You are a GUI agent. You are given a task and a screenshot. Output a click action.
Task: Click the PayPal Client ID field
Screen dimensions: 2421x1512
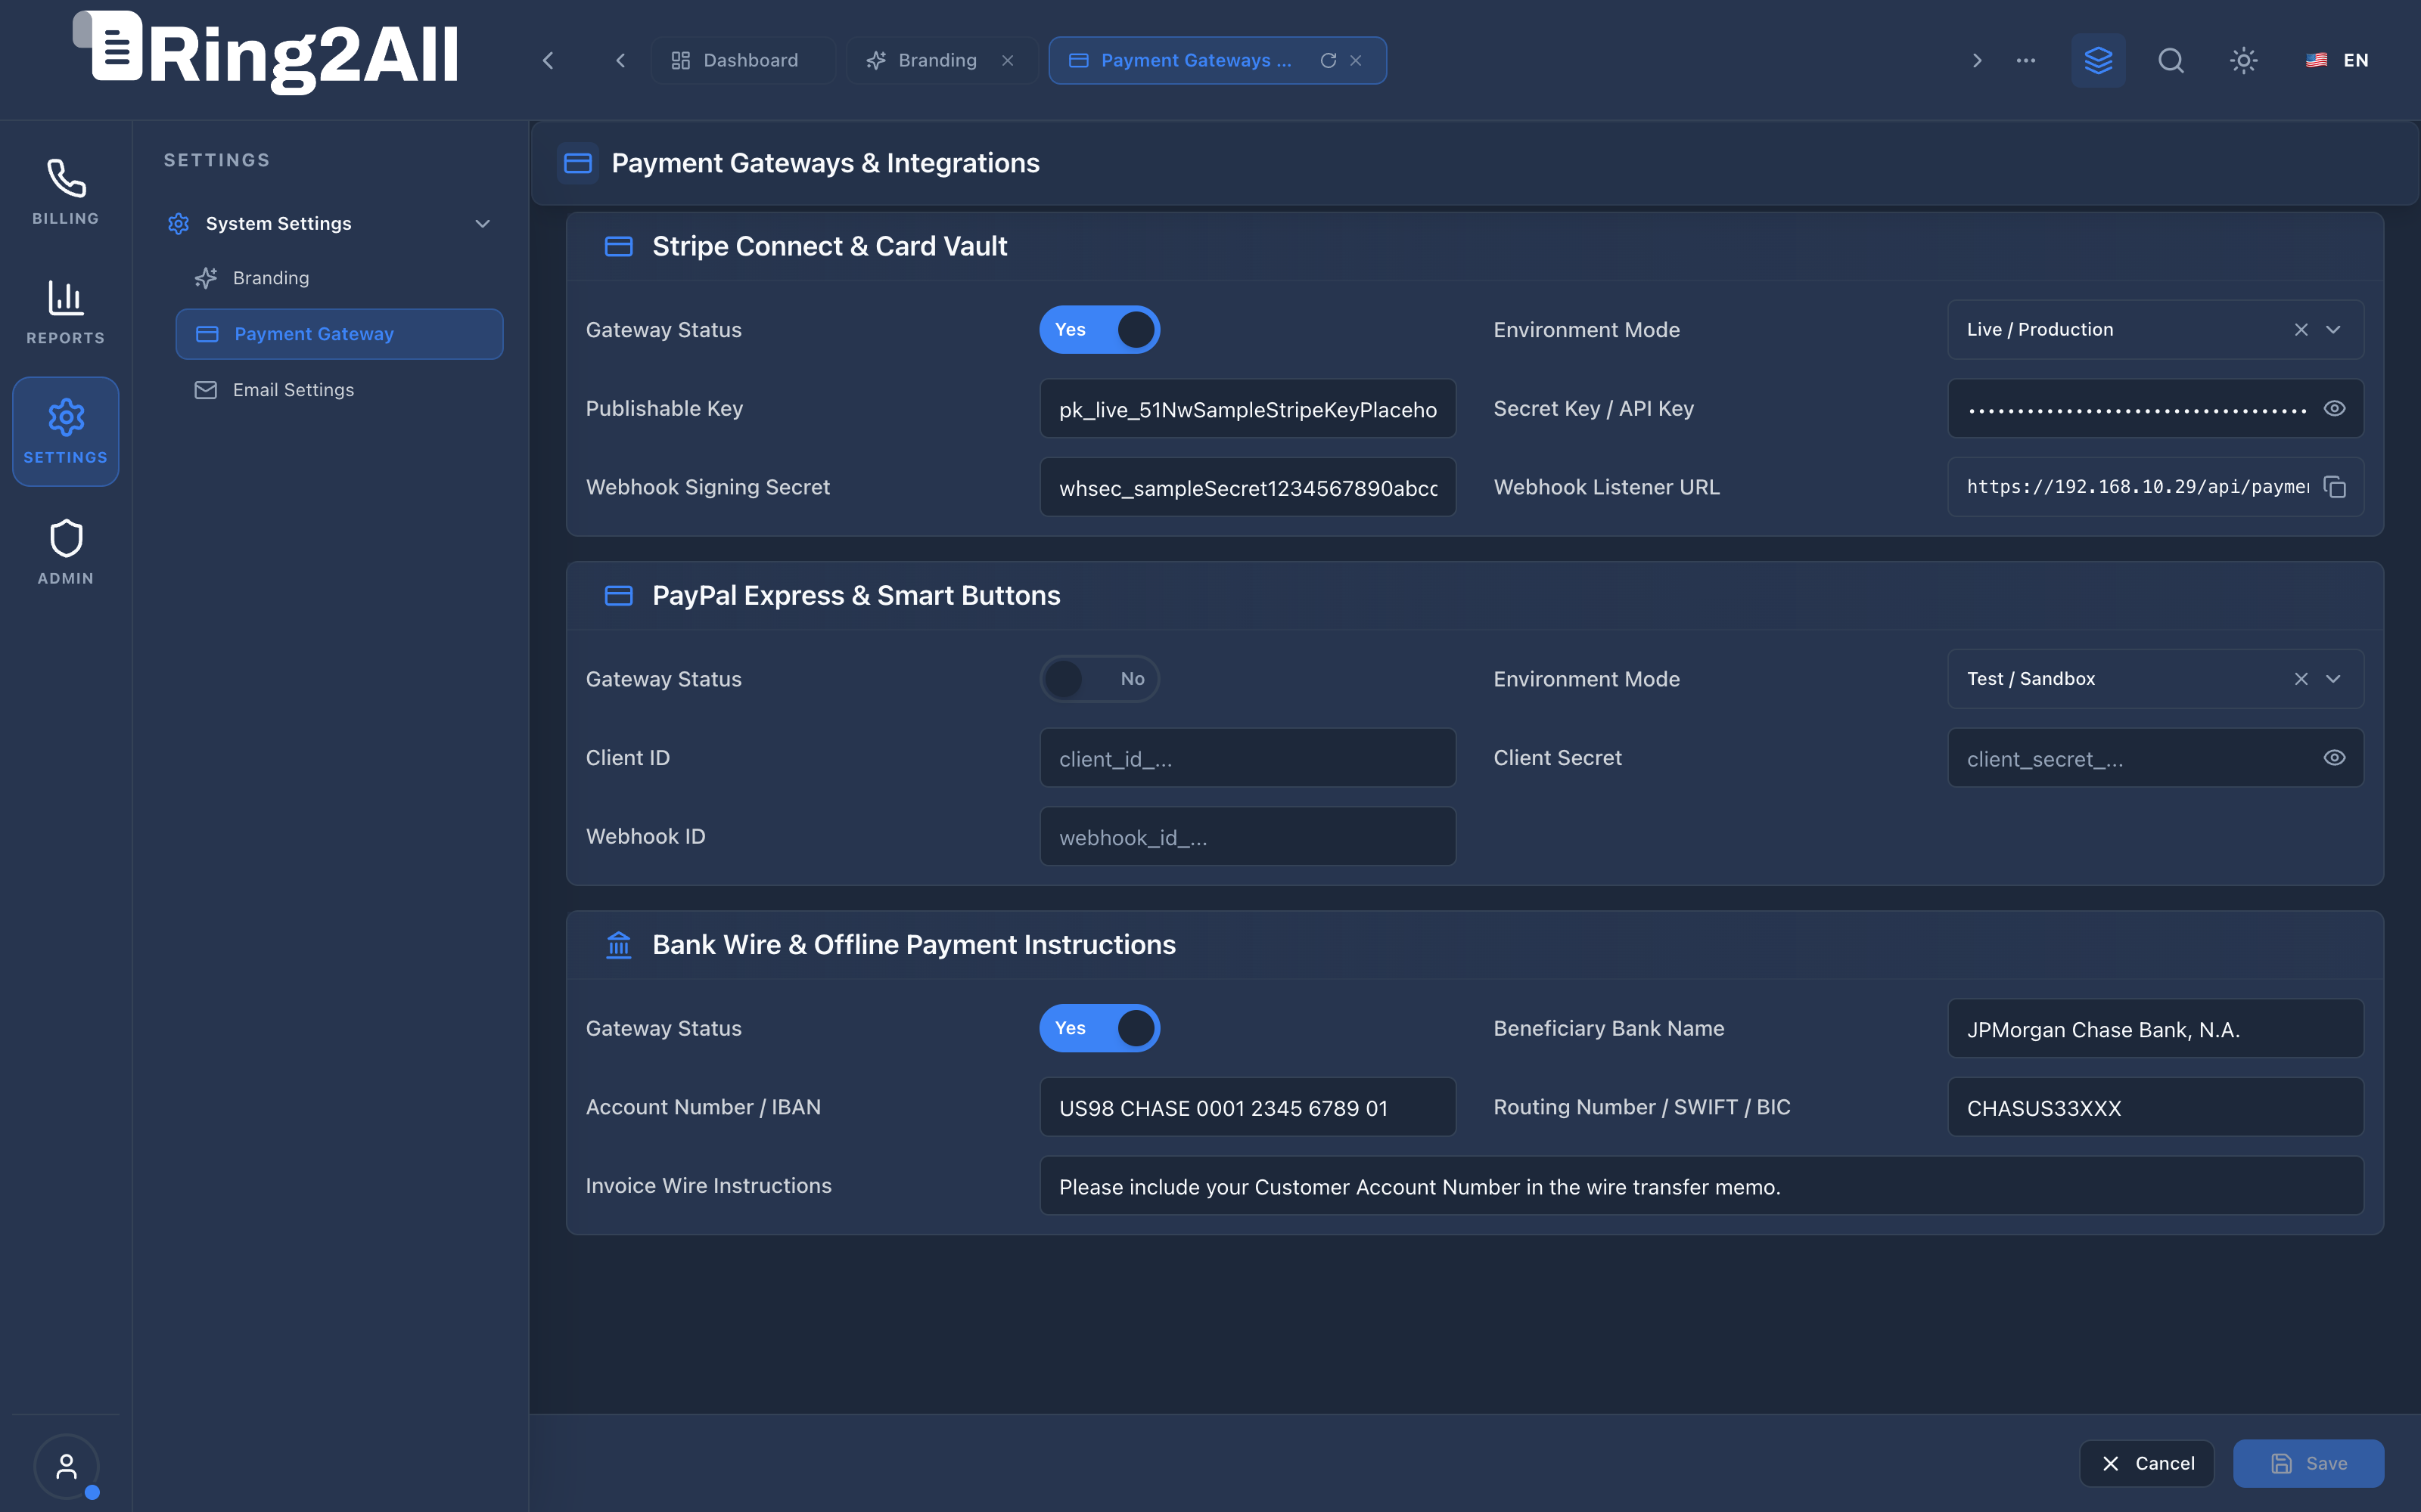[1248, 758]
